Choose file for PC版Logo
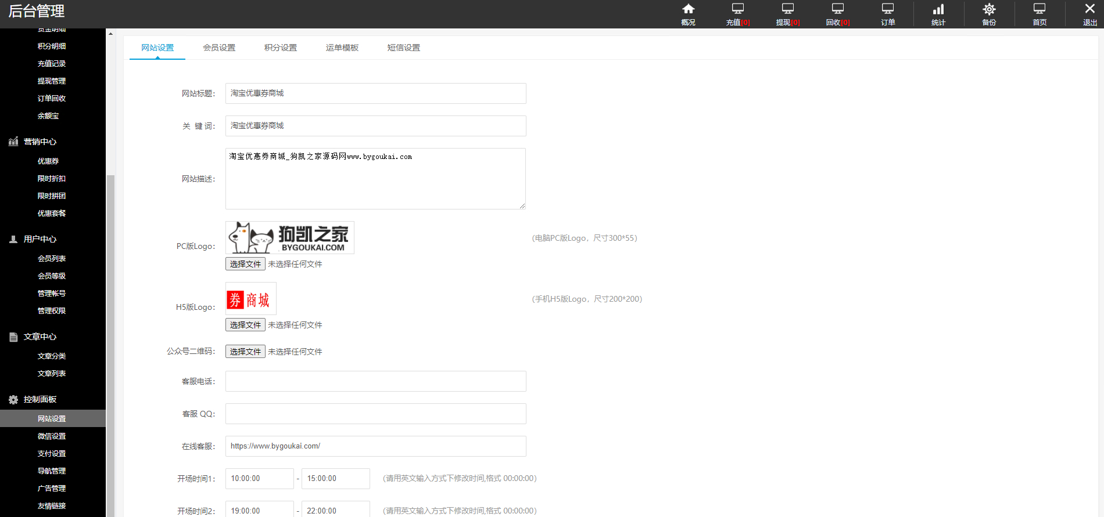The height and width of the screenshot is (517, 1104). 245,264
